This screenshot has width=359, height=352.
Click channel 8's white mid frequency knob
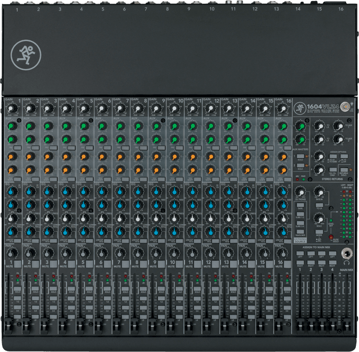[137, 218]
